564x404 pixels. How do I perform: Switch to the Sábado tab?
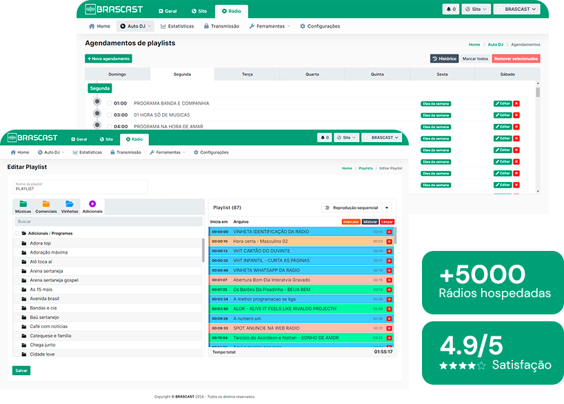[507, 74]
